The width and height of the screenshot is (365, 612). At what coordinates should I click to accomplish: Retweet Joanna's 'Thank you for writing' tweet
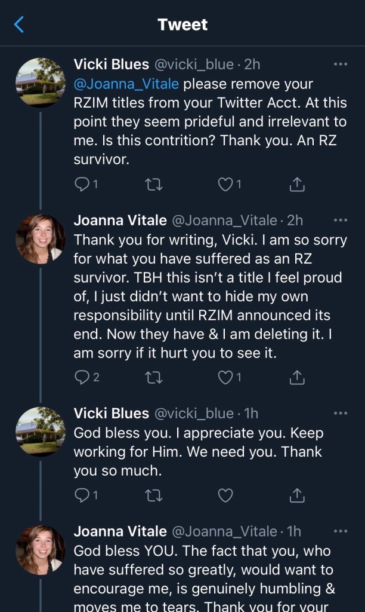[x=153, y=377]
